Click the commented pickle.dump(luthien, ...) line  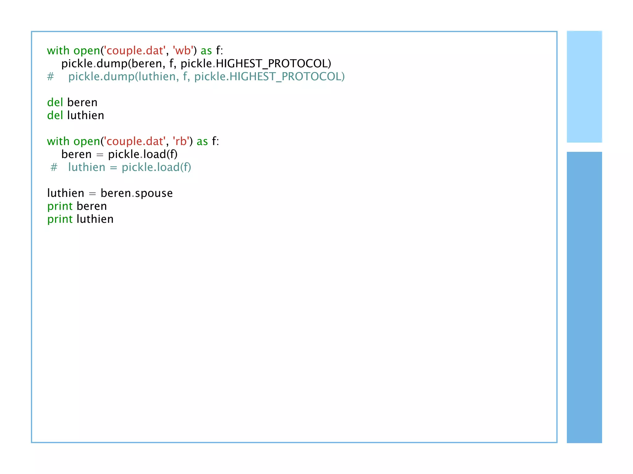coord(206,77)
